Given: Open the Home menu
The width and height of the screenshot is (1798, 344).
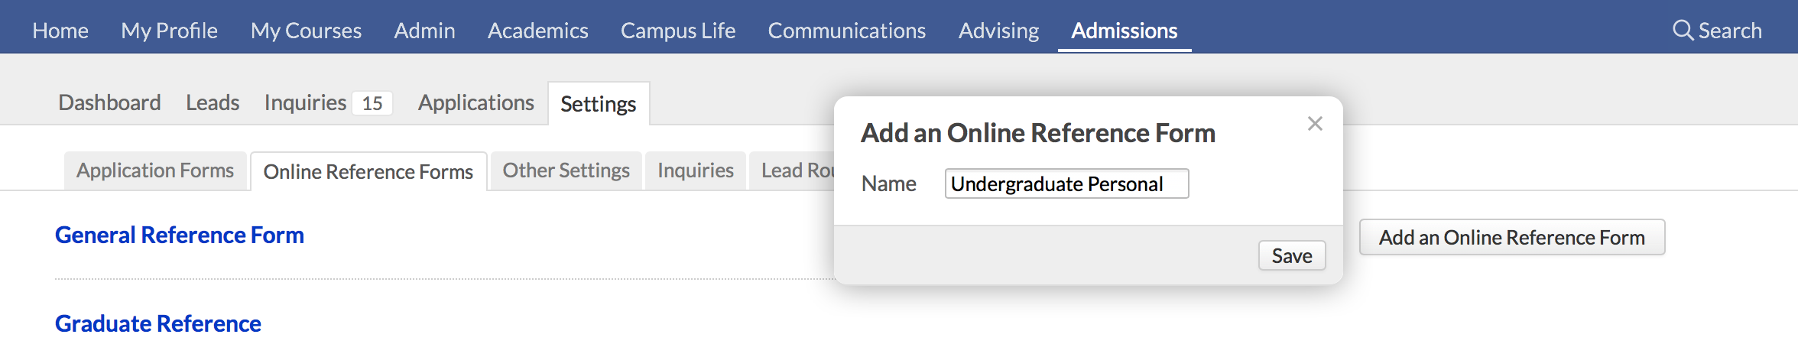Looking at the screenshot, I should point(60,31).
